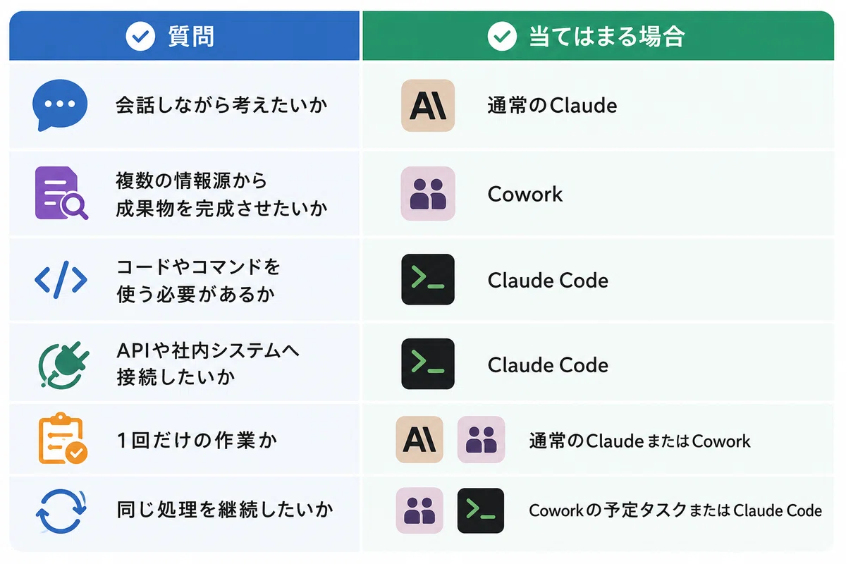Select the 質問 column header

click(184, 36)
